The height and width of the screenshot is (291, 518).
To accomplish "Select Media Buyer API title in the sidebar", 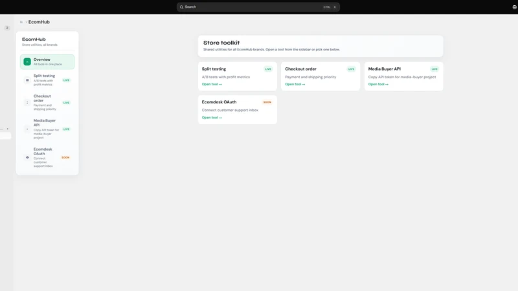I will [x=44, y=123].
